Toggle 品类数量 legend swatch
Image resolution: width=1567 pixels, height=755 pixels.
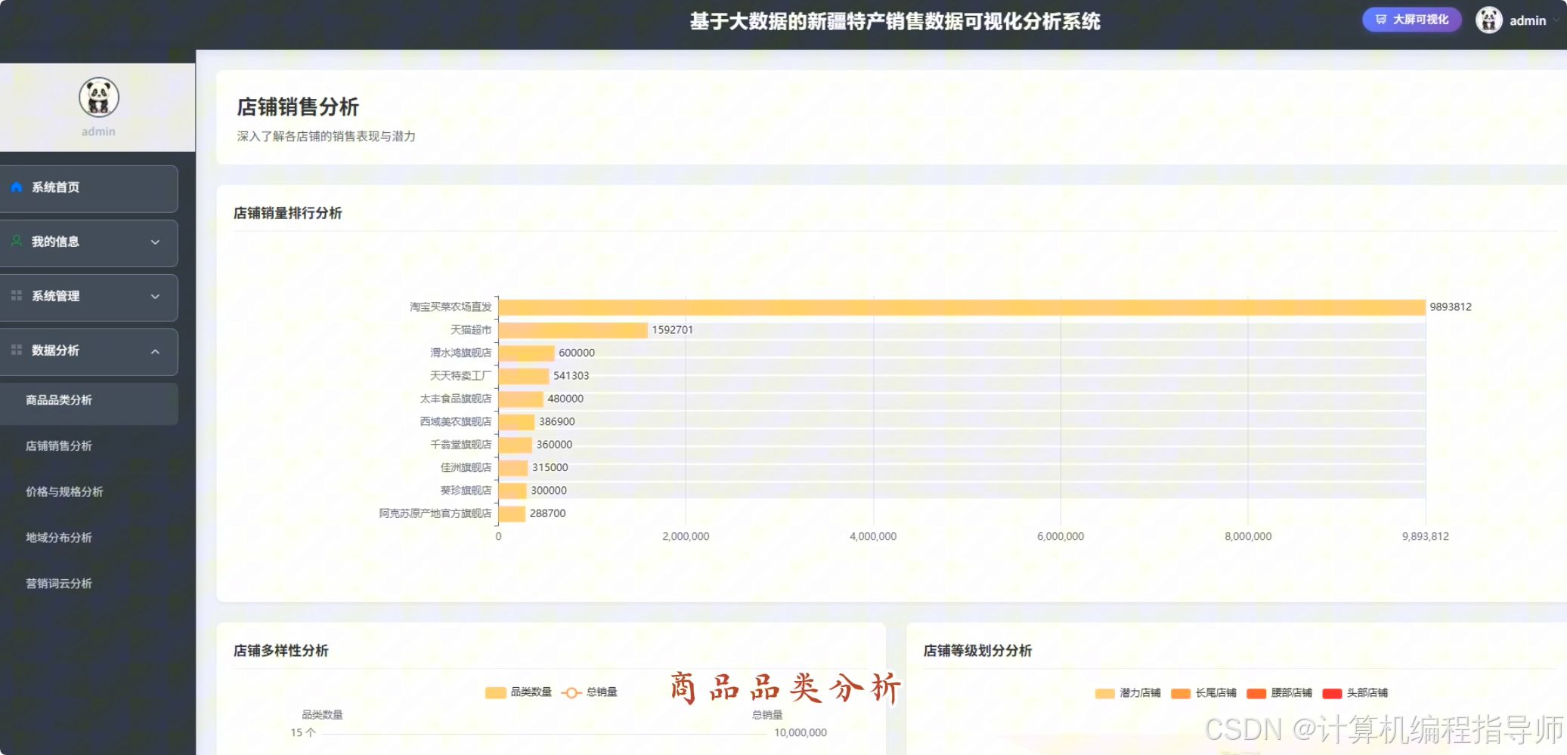point(496,692)
